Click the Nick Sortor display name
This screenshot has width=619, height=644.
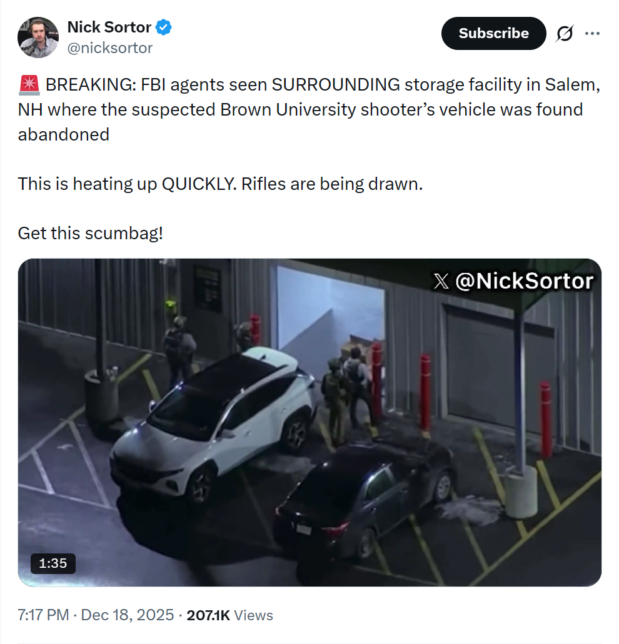point(109,27)
